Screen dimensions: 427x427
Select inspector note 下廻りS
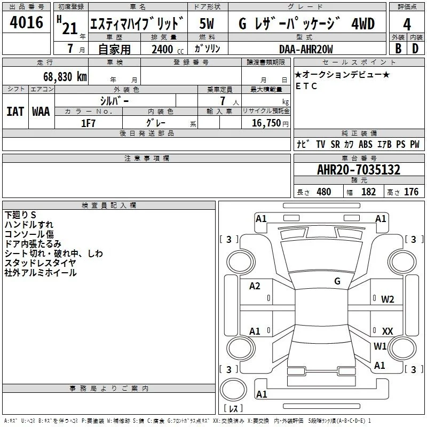20,215
